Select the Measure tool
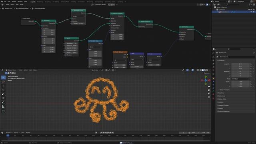Viewport: 256px width, 144px height. (3, 107)
